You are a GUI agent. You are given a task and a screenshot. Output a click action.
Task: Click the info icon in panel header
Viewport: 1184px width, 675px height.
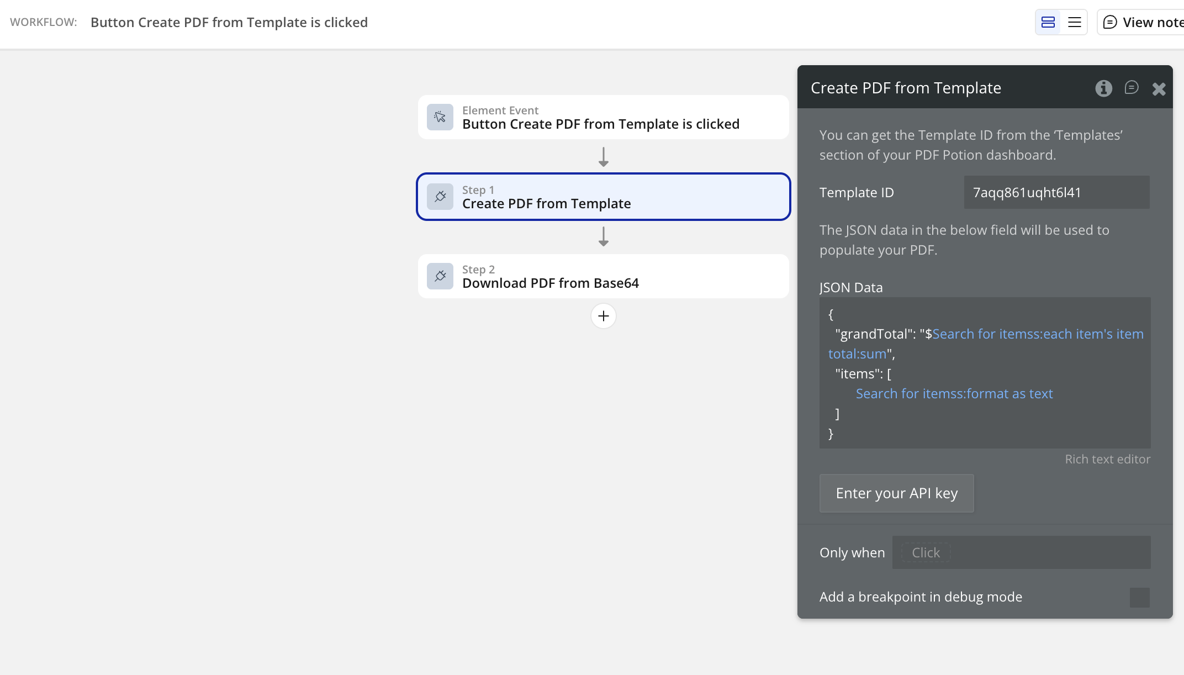point(1103,88)
